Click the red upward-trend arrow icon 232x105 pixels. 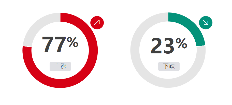click(x=97, y=23)
